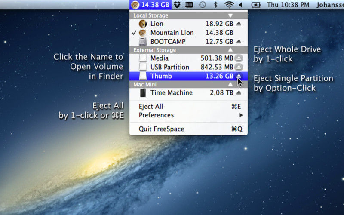The image size is (344, 215).
Task: Click the 842.53 MB value
Action: point(217,67)
